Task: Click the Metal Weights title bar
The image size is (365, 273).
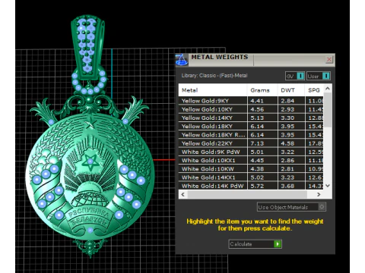Action: tap(256, 60)
